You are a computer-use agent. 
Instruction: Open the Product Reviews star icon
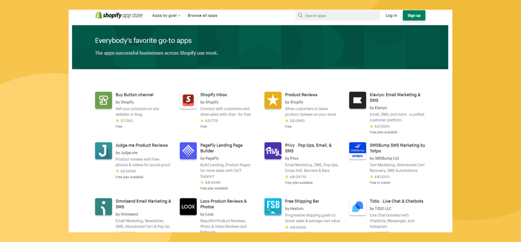[273, 100]
